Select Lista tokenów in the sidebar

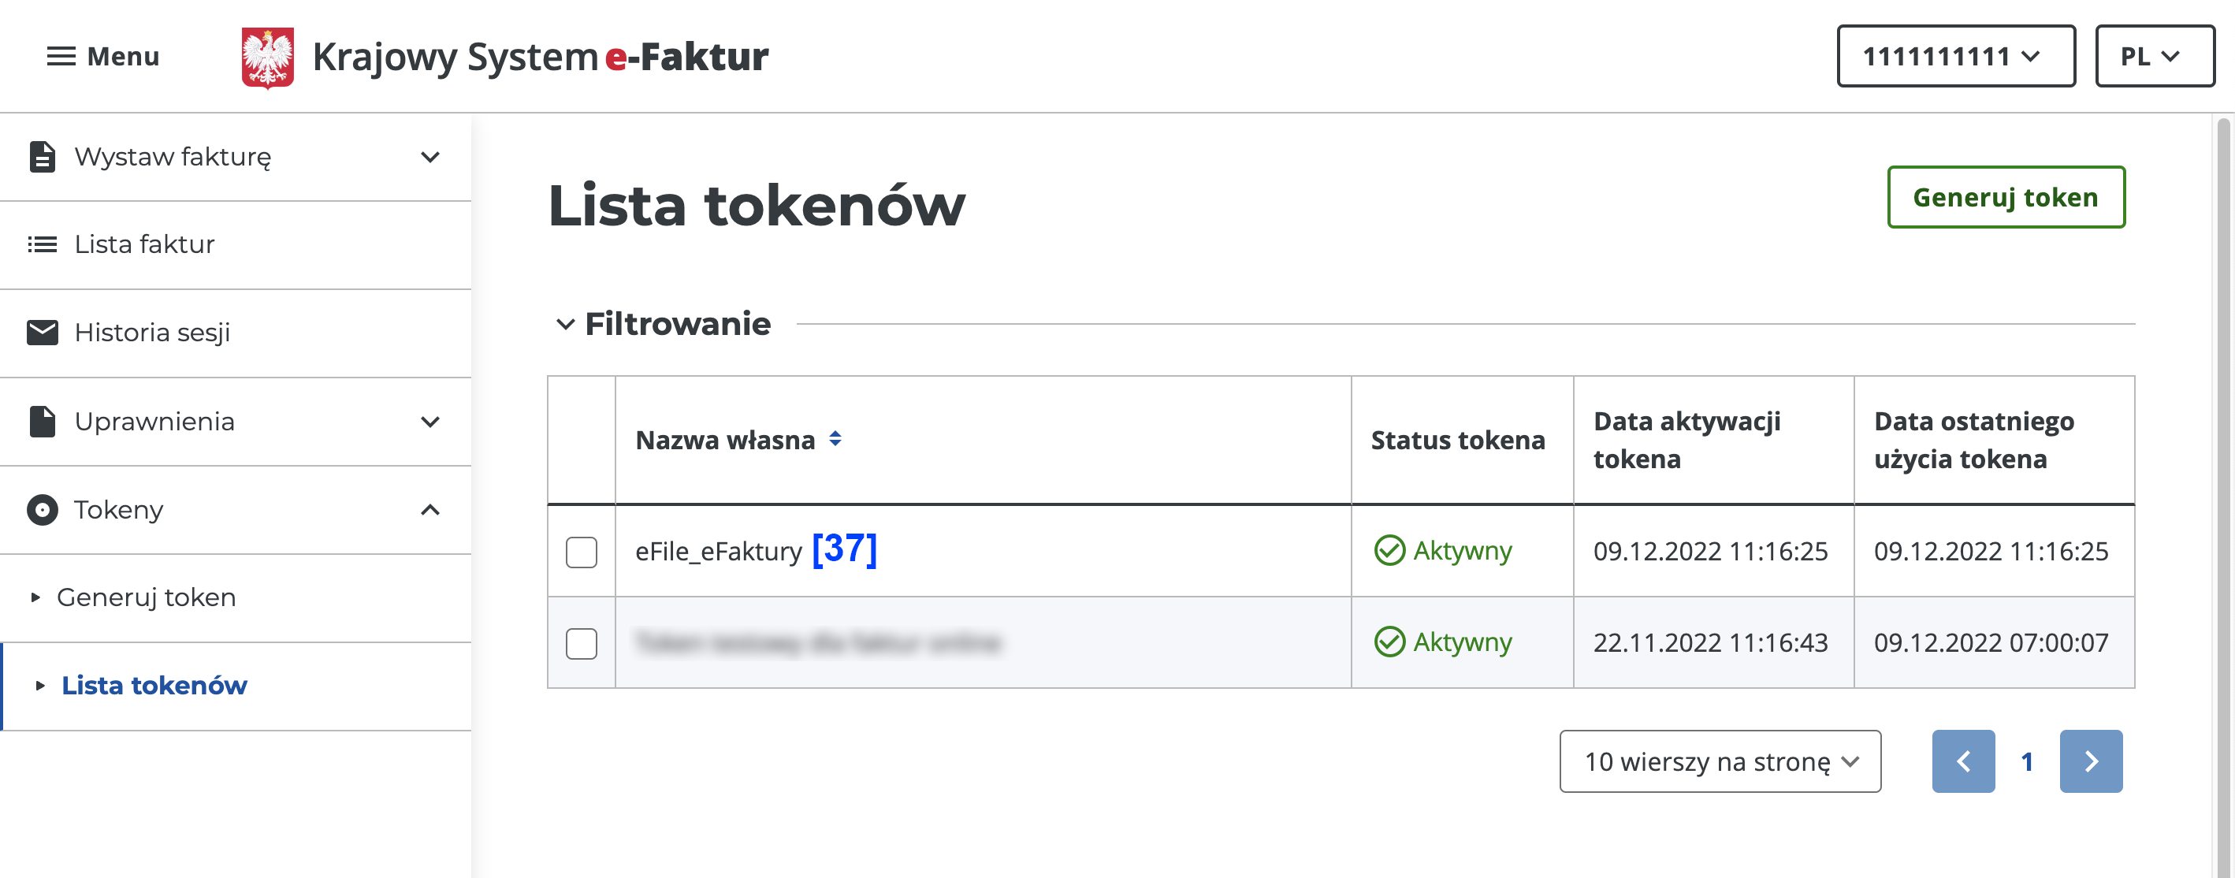(x=154, y=686)
